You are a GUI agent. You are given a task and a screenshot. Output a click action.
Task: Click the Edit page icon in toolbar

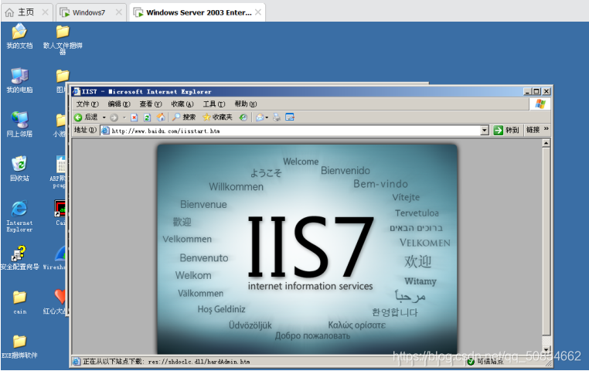[290, 117]
